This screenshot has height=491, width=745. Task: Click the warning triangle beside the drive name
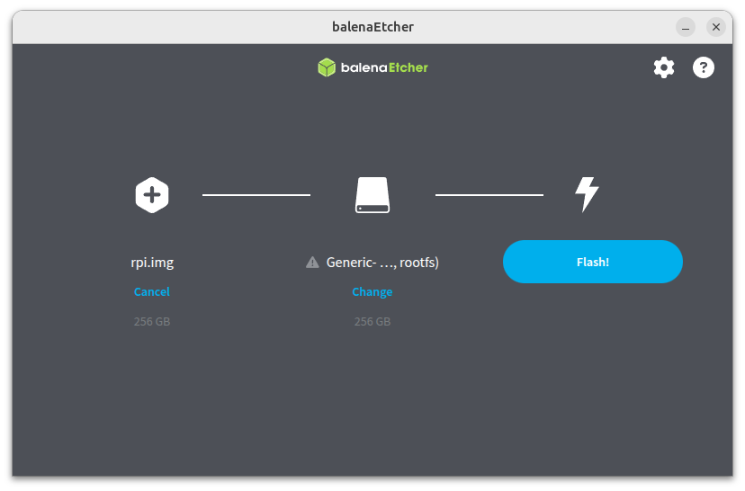[x=312, y=263]
